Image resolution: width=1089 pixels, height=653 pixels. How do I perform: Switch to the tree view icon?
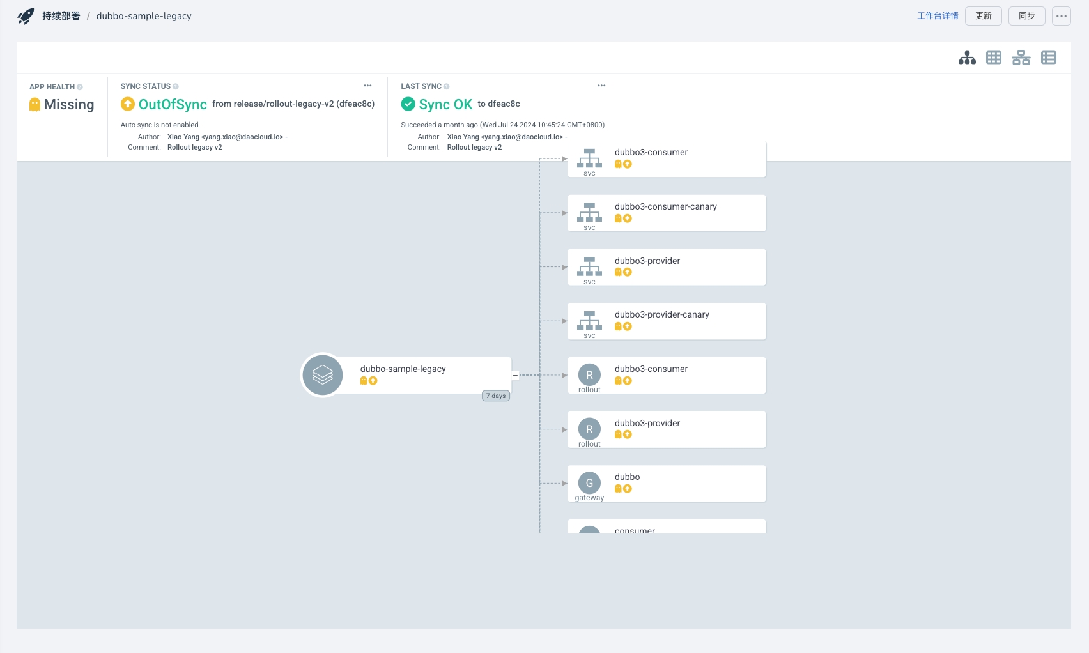(x=967, y=58)
